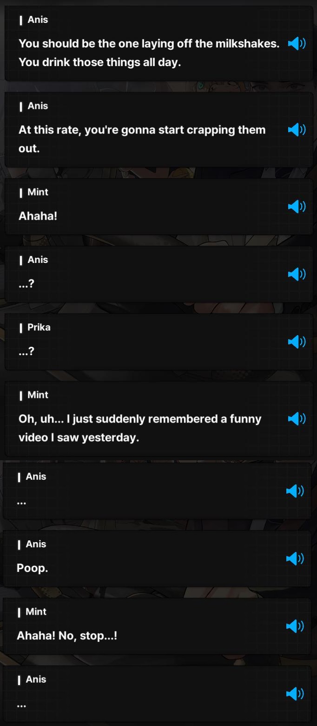
Task: Select Mint's "Ahaha!" dialogue text
Action: click(x=38, y=216)
